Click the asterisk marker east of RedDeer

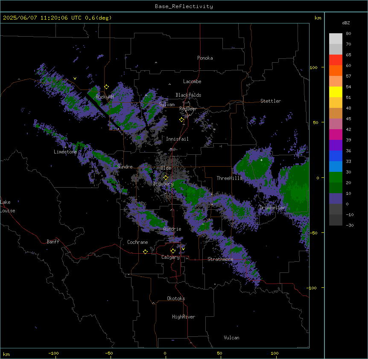coord(214,129)
